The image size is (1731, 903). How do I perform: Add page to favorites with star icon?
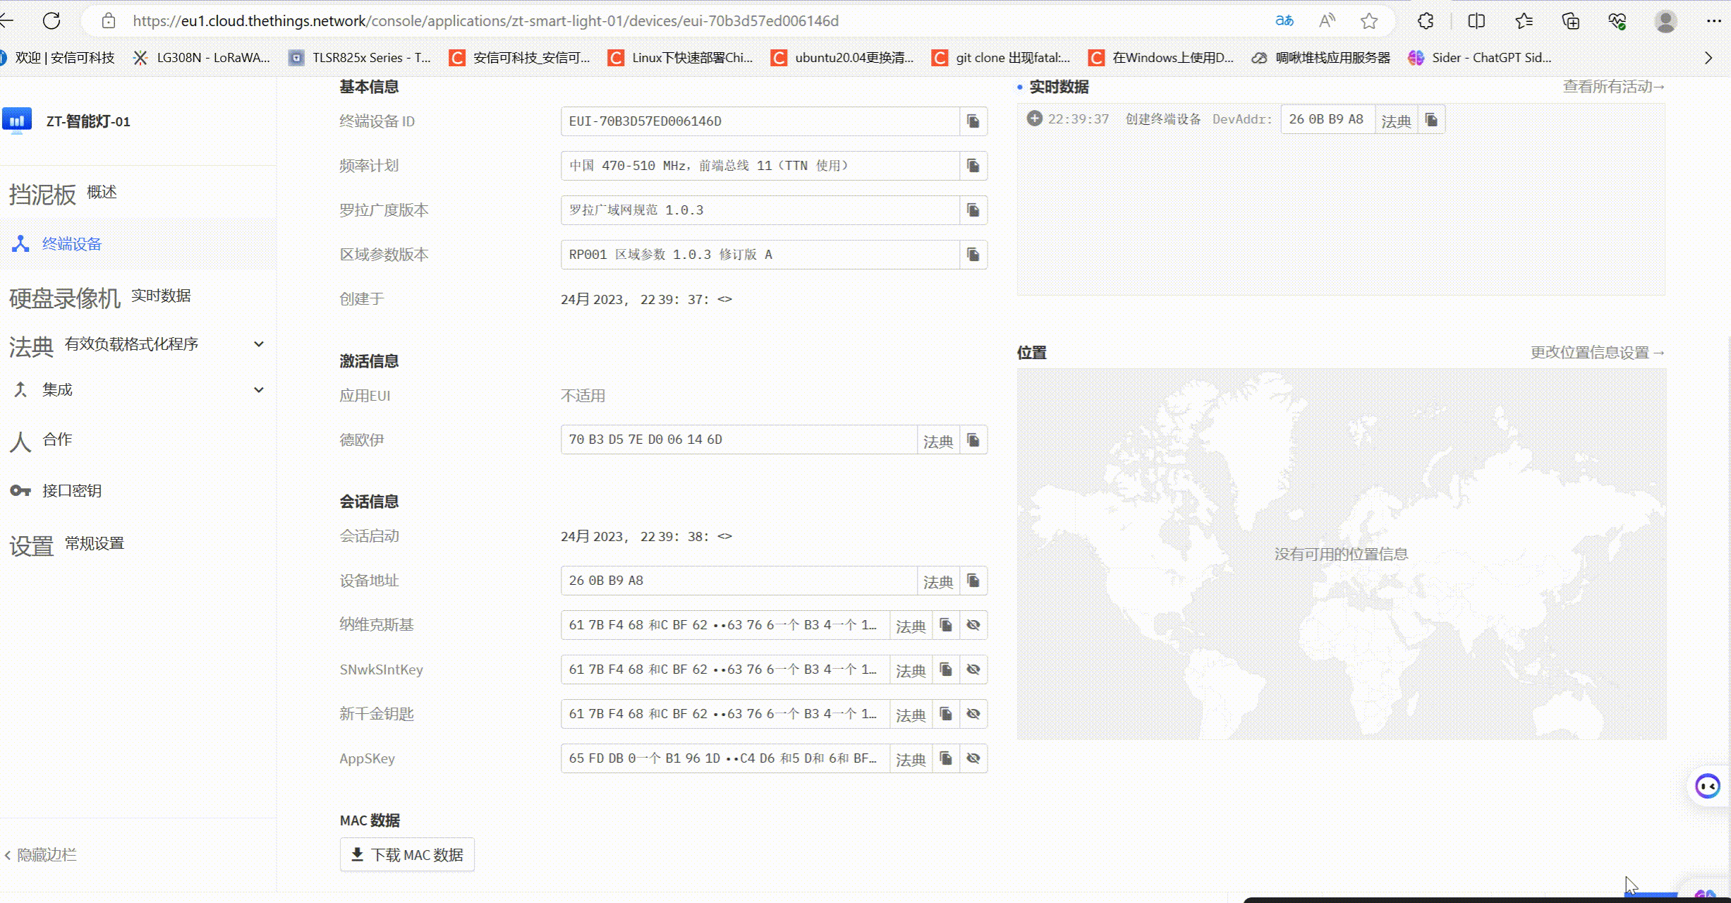click(1369, 21)
